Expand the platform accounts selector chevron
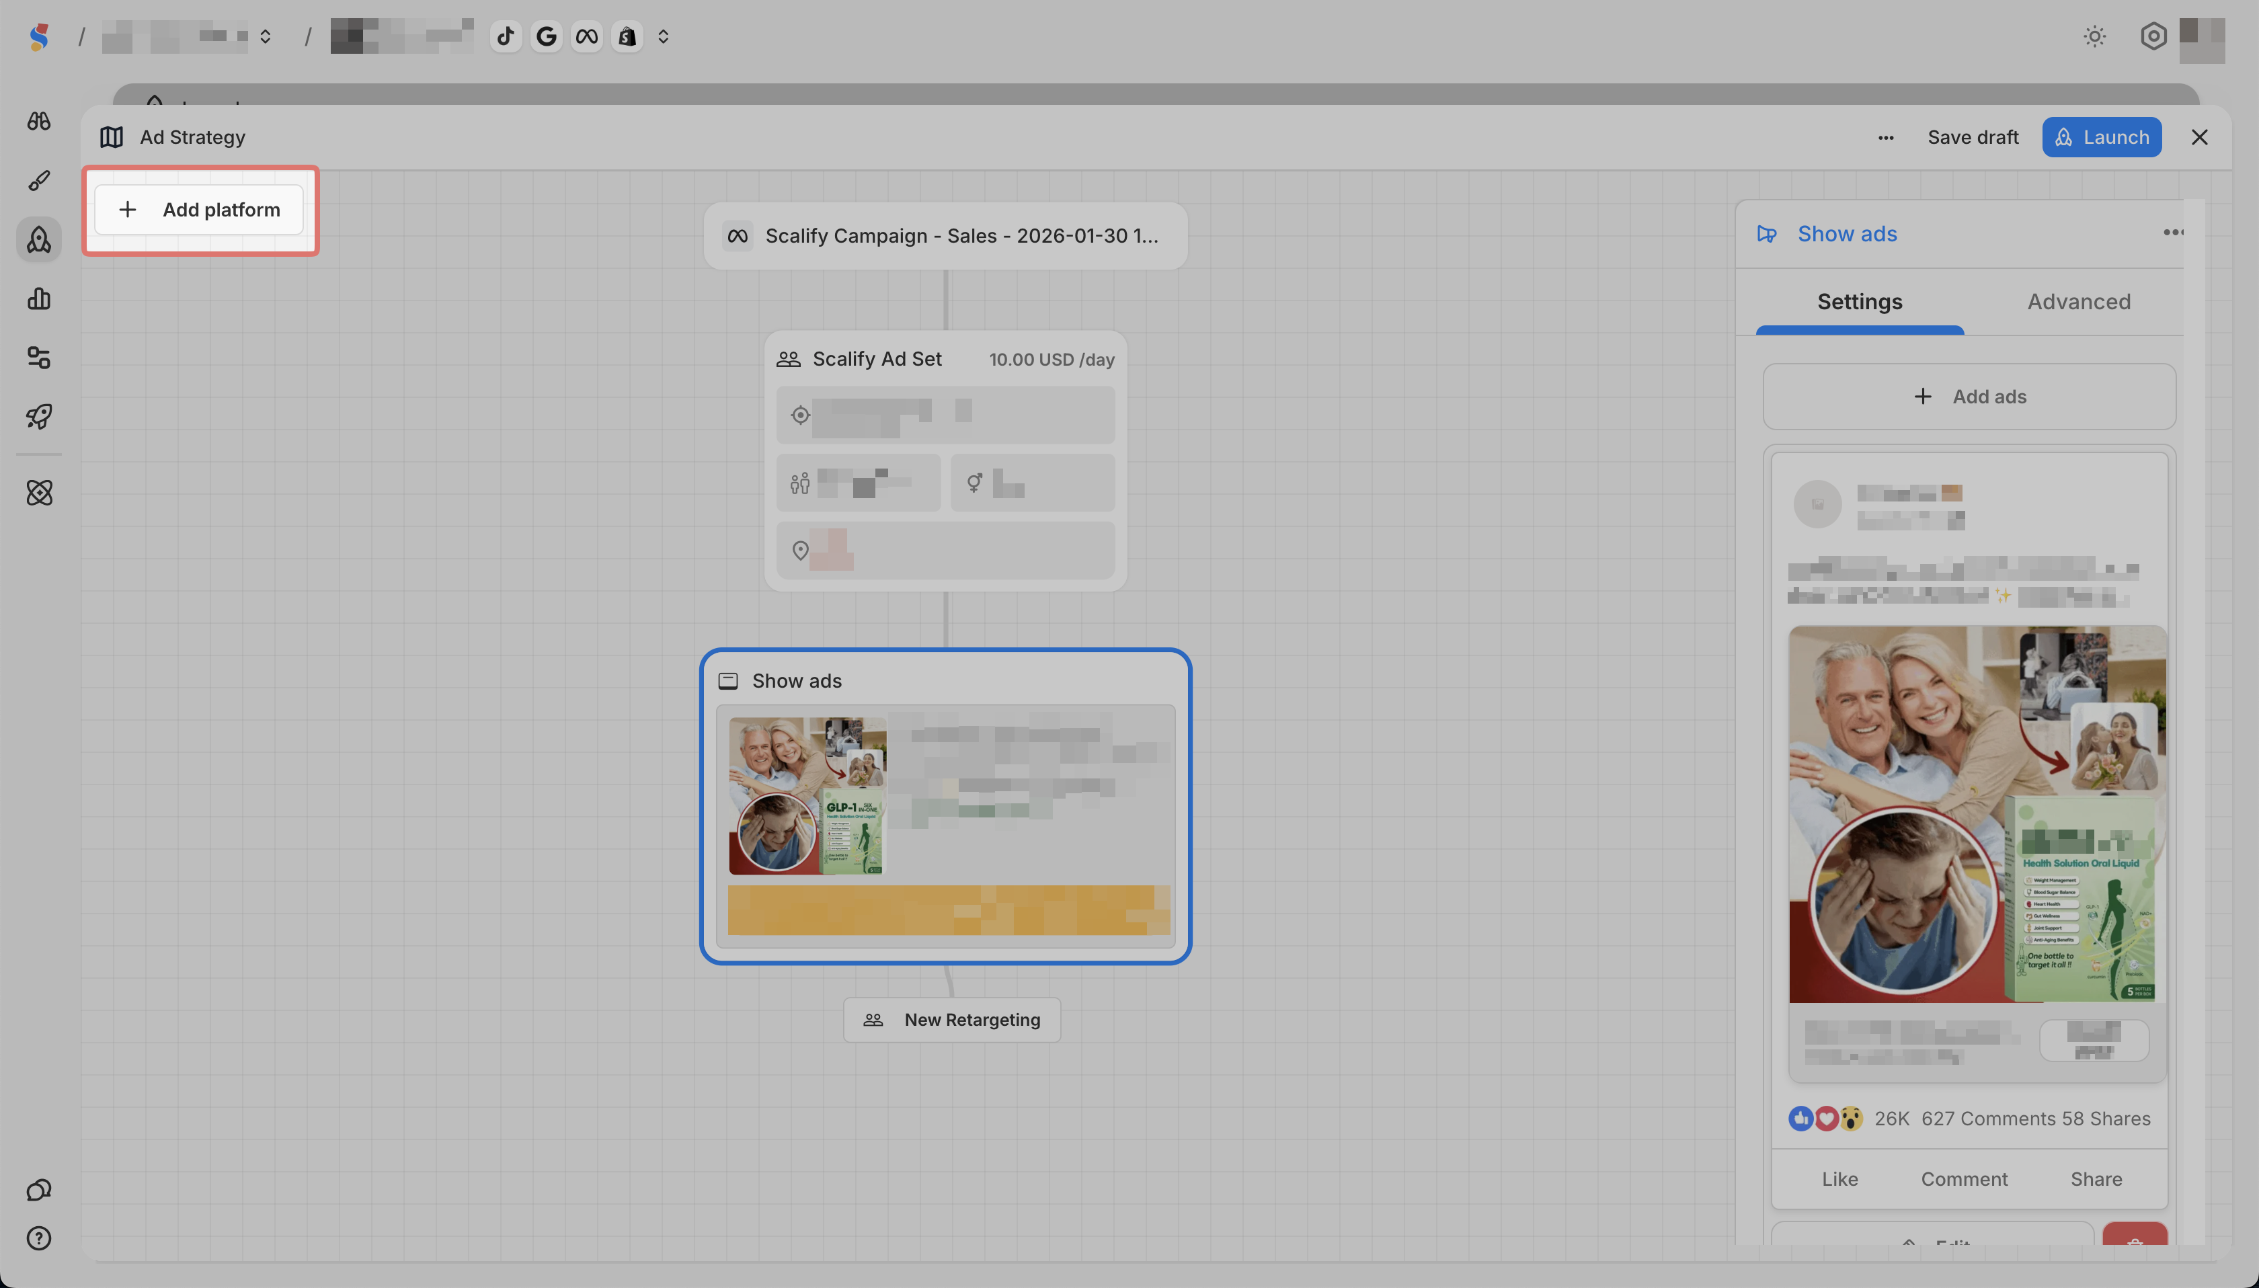This screenshot has height=1288, width=2259. pos(664,36)
